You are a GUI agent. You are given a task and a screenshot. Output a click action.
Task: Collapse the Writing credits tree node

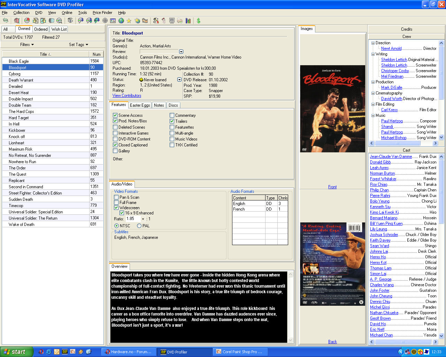373,54
